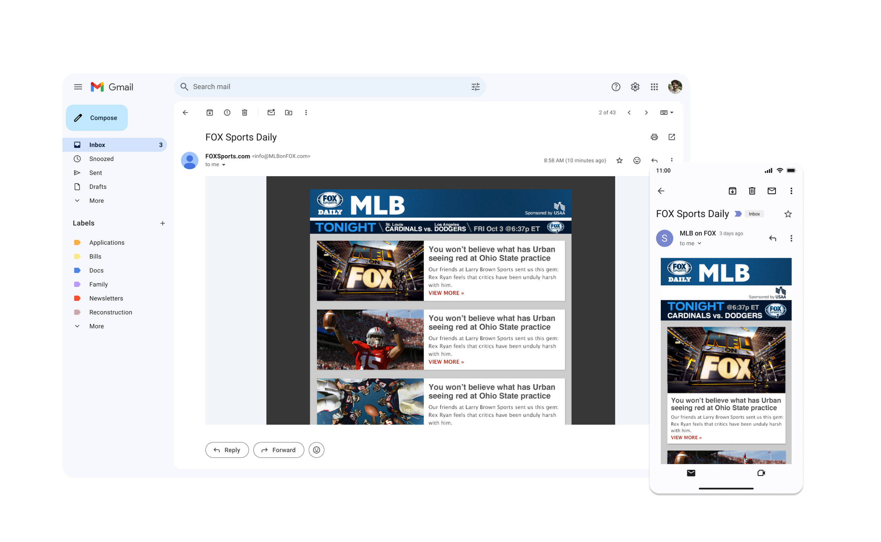
Task: Click the orange Applications label color tag
Action: 77,242
